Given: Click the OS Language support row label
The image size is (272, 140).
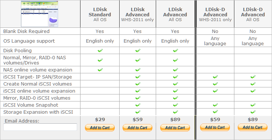Looking at the screenshot, I should click(x=29, y=41).
